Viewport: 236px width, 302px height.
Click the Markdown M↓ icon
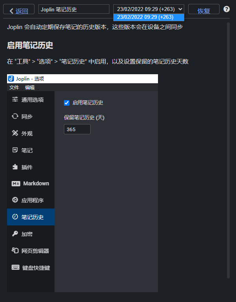[x=16, y=183]
